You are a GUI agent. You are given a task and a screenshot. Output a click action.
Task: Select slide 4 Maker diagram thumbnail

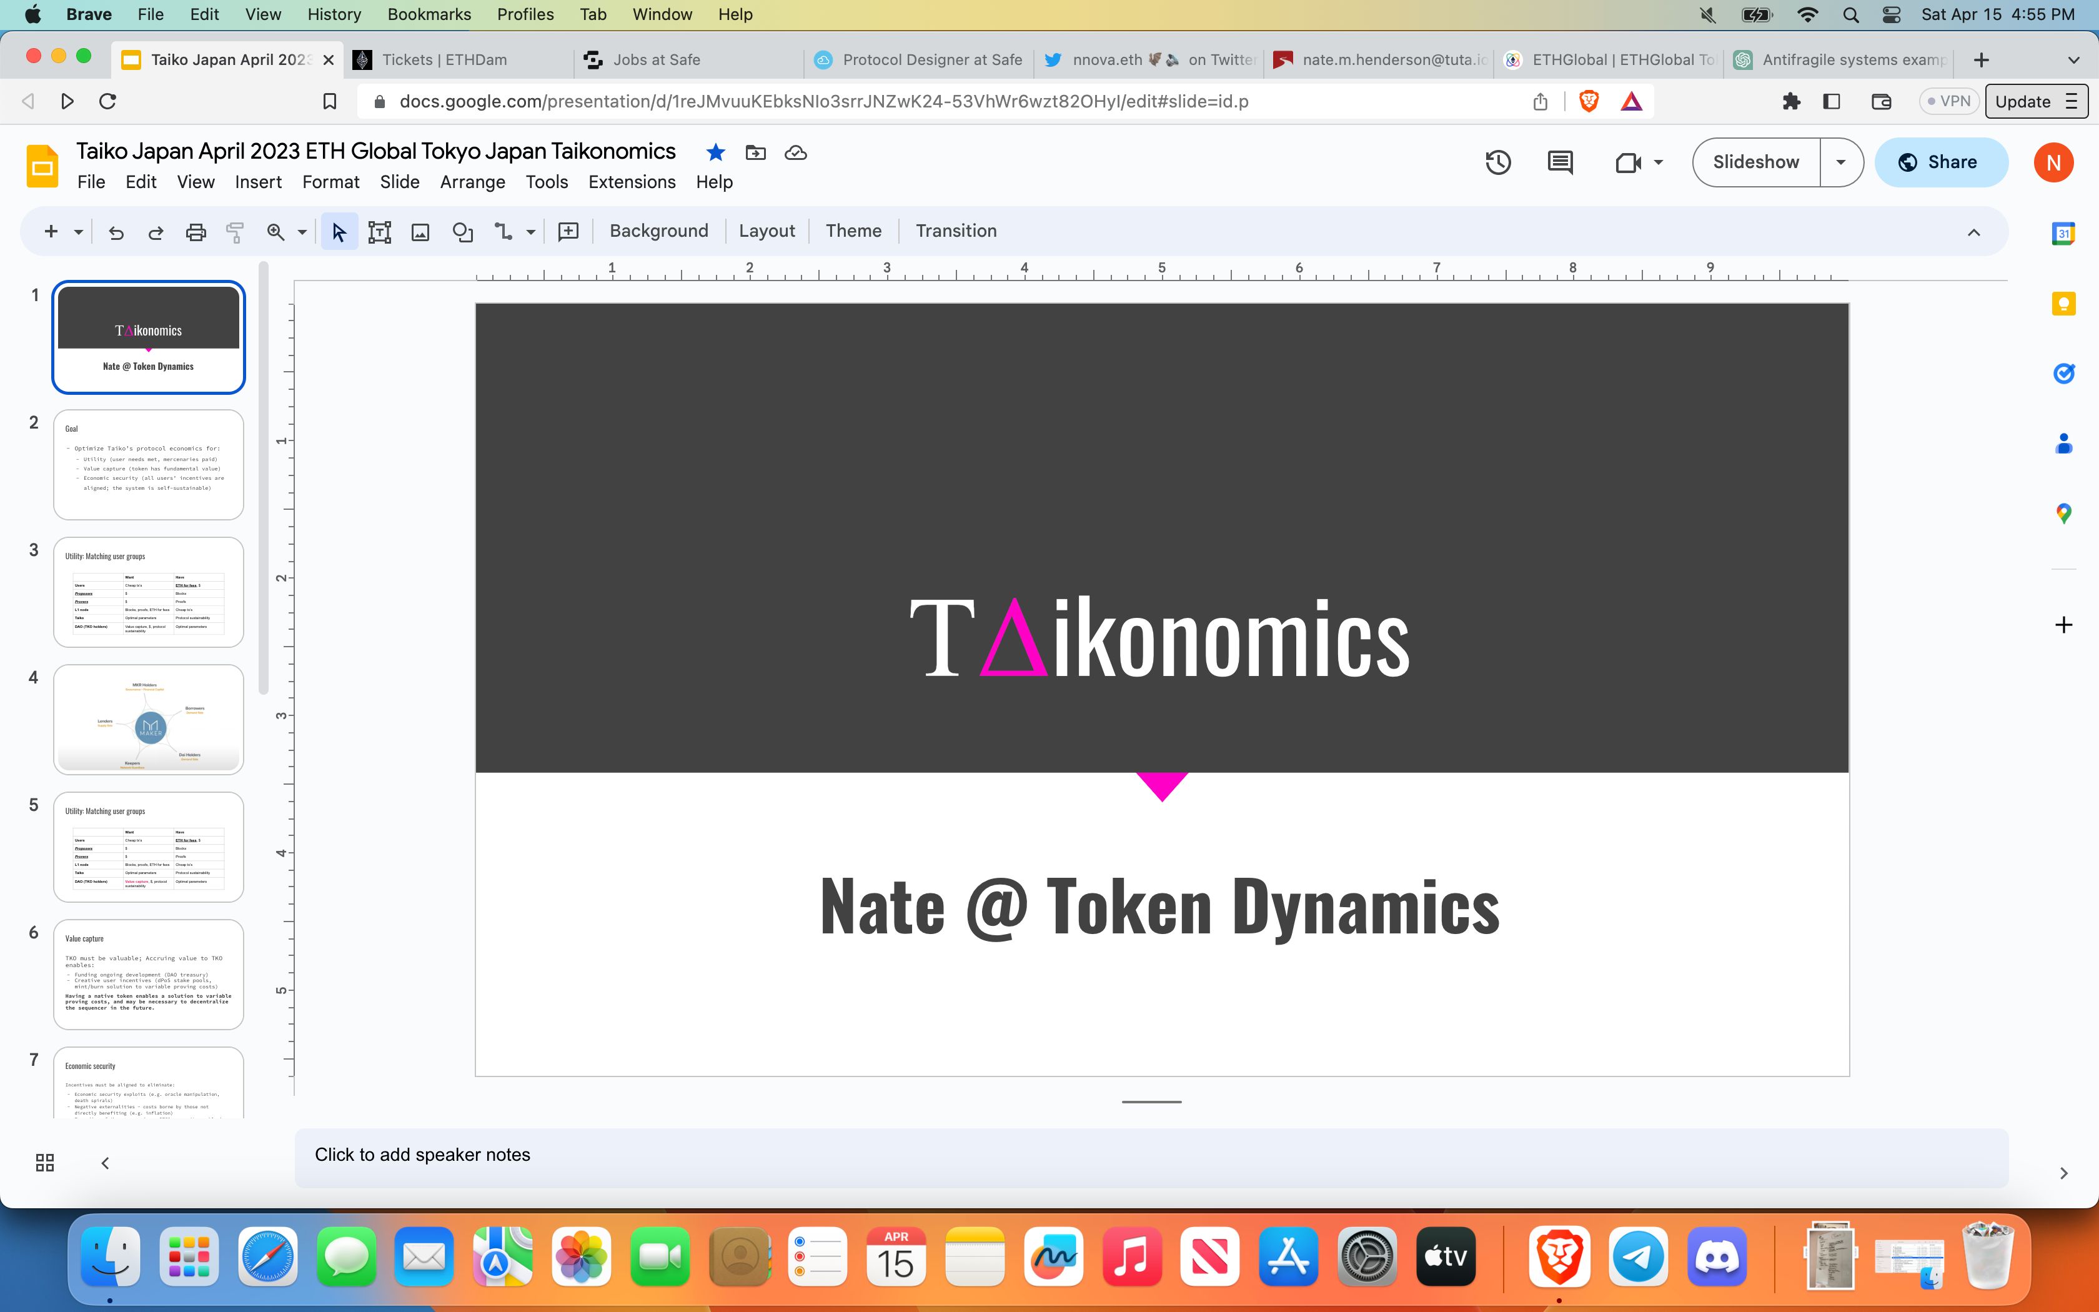coord(148,719)
